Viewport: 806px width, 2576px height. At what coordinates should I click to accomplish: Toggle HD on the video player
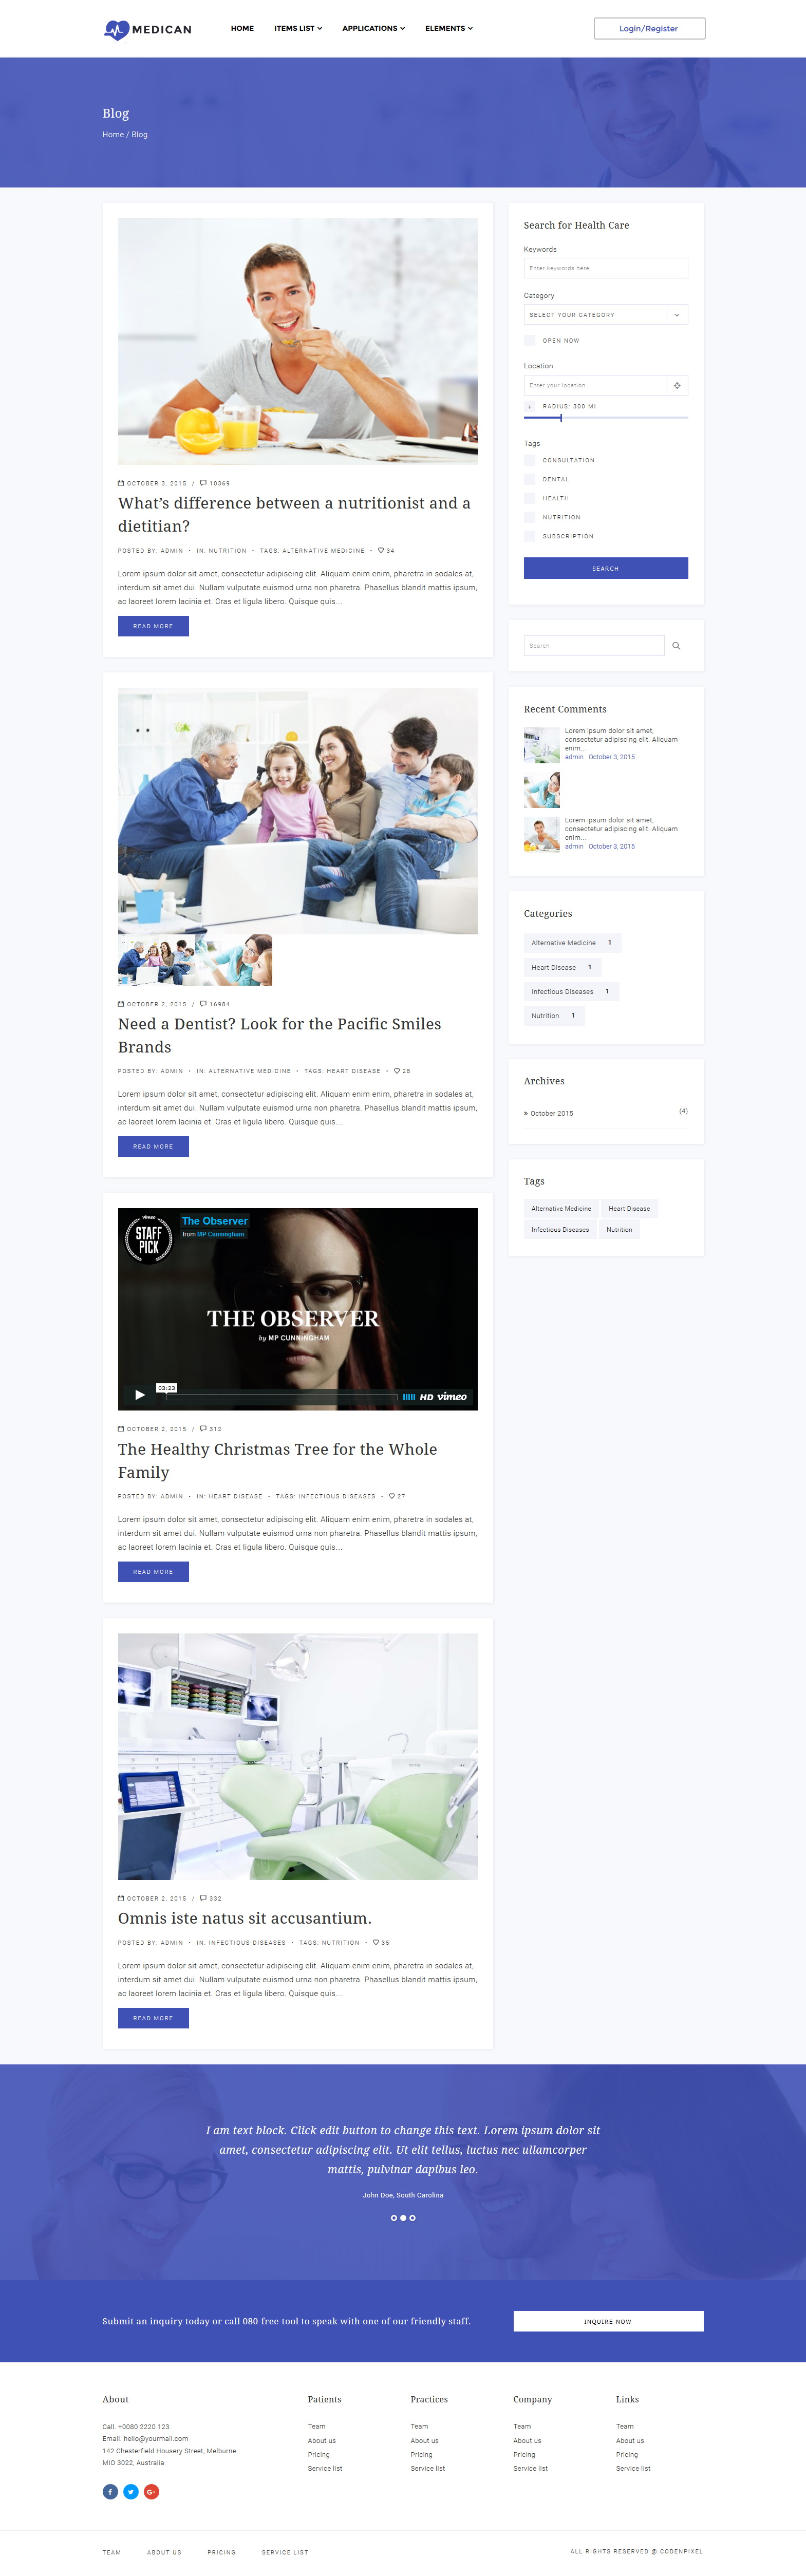point(426,1397)
